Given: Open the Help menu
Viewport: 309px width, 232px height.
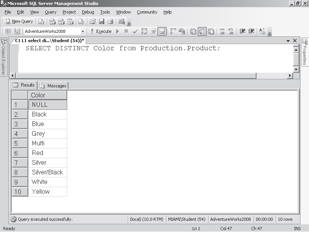Looking at the screenshot, I should click(x=168, y=12).
